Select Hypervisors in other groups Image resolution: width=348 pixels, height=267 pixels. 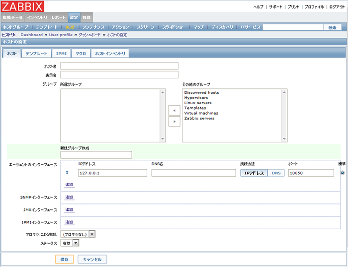click(196, 98)
